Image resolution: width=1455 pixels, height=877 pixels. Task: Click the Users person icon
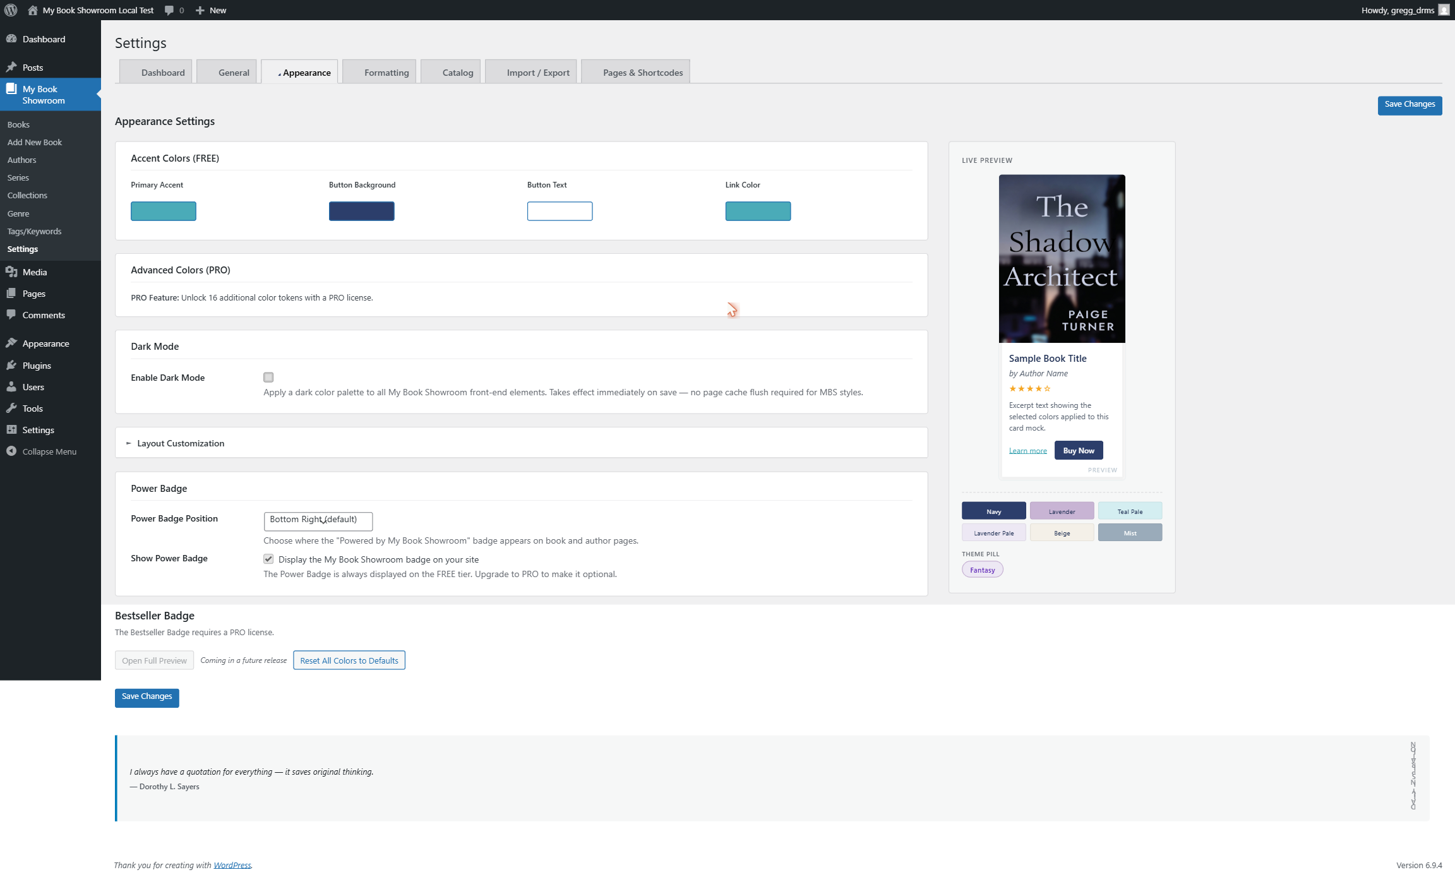pyautogui.click(x=11, y=386)
